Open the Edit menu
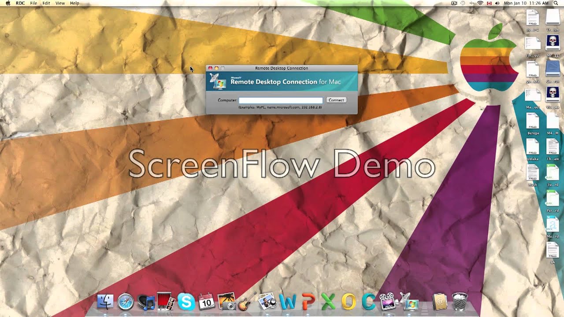 pyautogui.click(x=46, y=3)
